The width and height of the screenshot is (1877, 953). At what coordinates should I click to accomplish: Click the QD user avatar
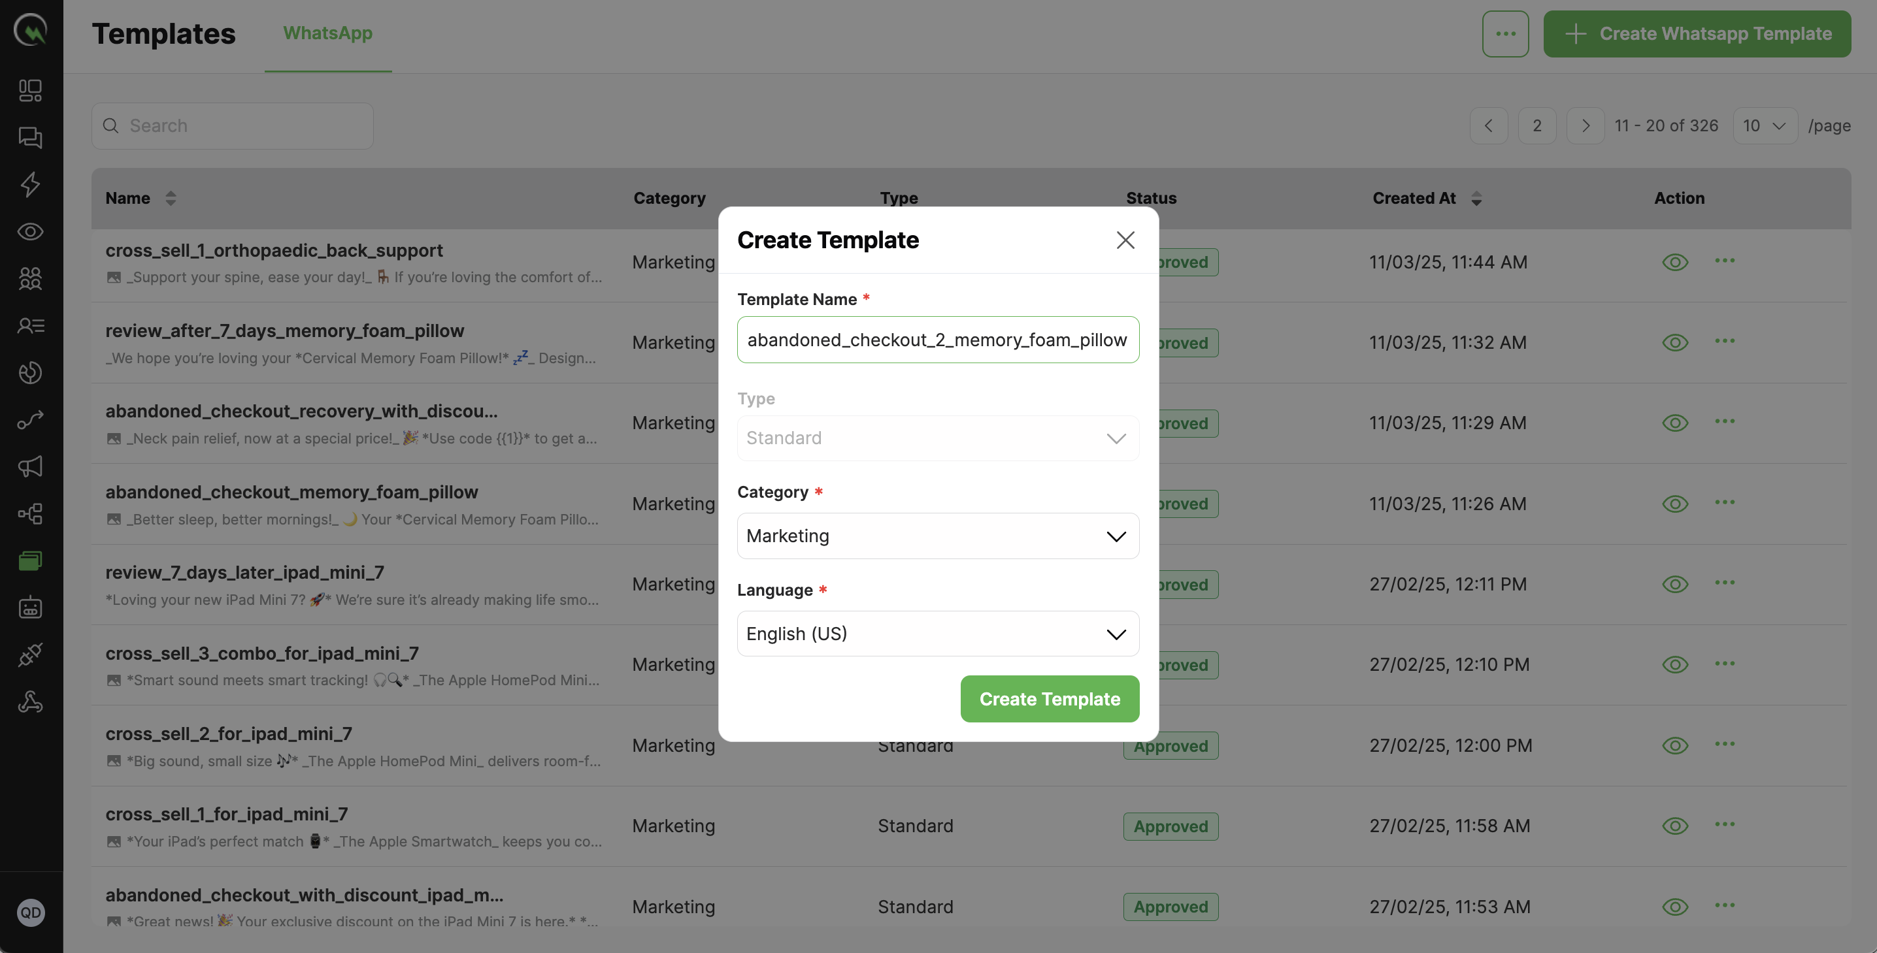(31, 913)
